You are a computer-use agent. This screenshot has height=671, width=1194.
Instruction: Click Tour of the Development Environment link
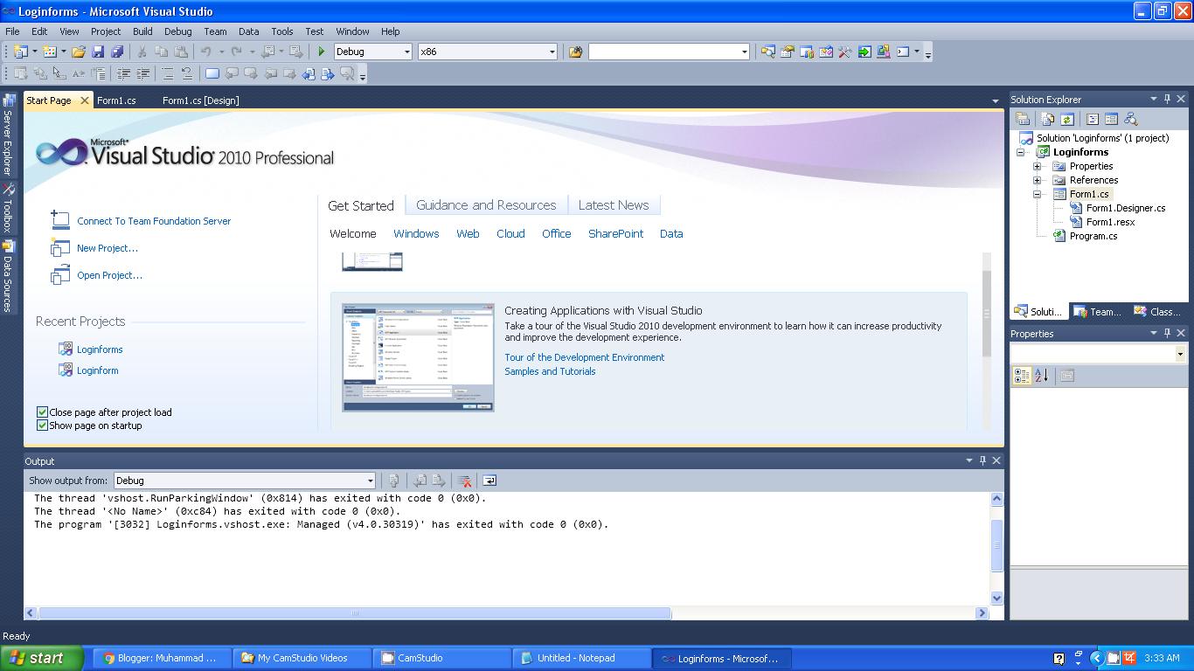584,357
